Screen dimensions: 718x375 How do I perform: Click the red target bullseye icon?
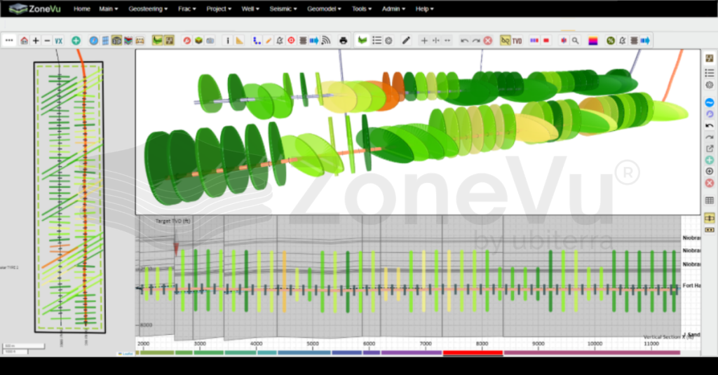tap(291, 41)
